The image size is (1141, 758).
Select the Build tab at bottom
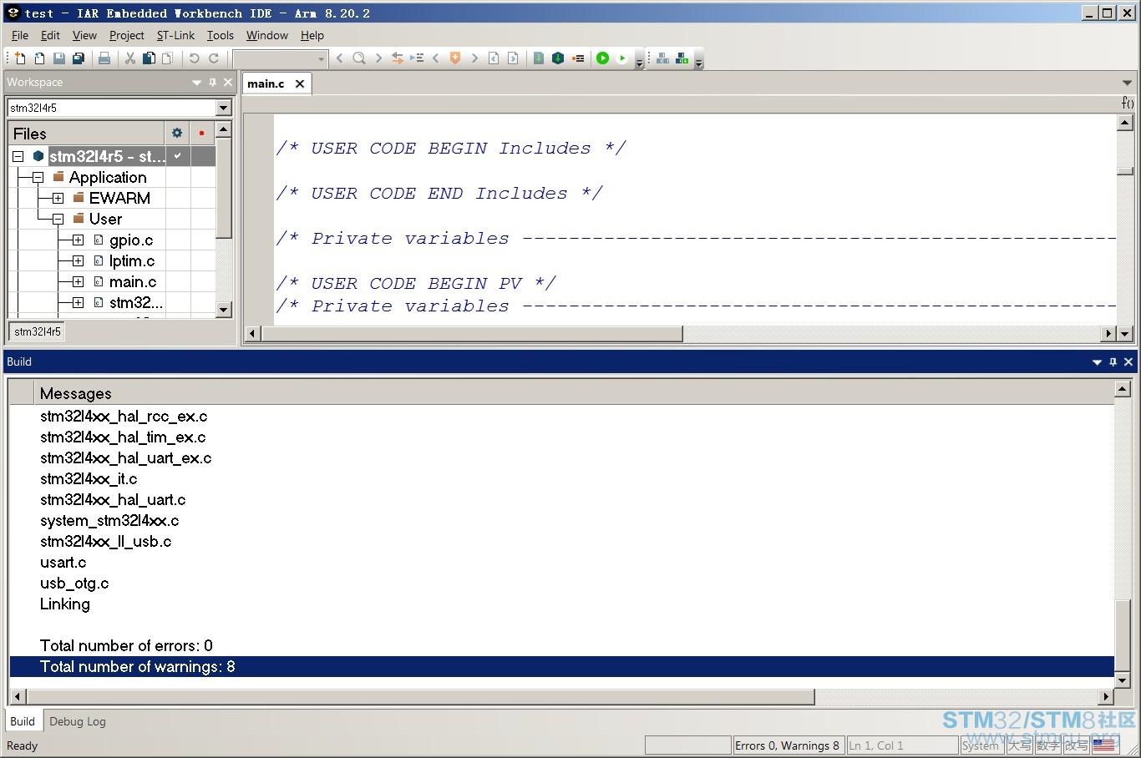pos(23,721)
